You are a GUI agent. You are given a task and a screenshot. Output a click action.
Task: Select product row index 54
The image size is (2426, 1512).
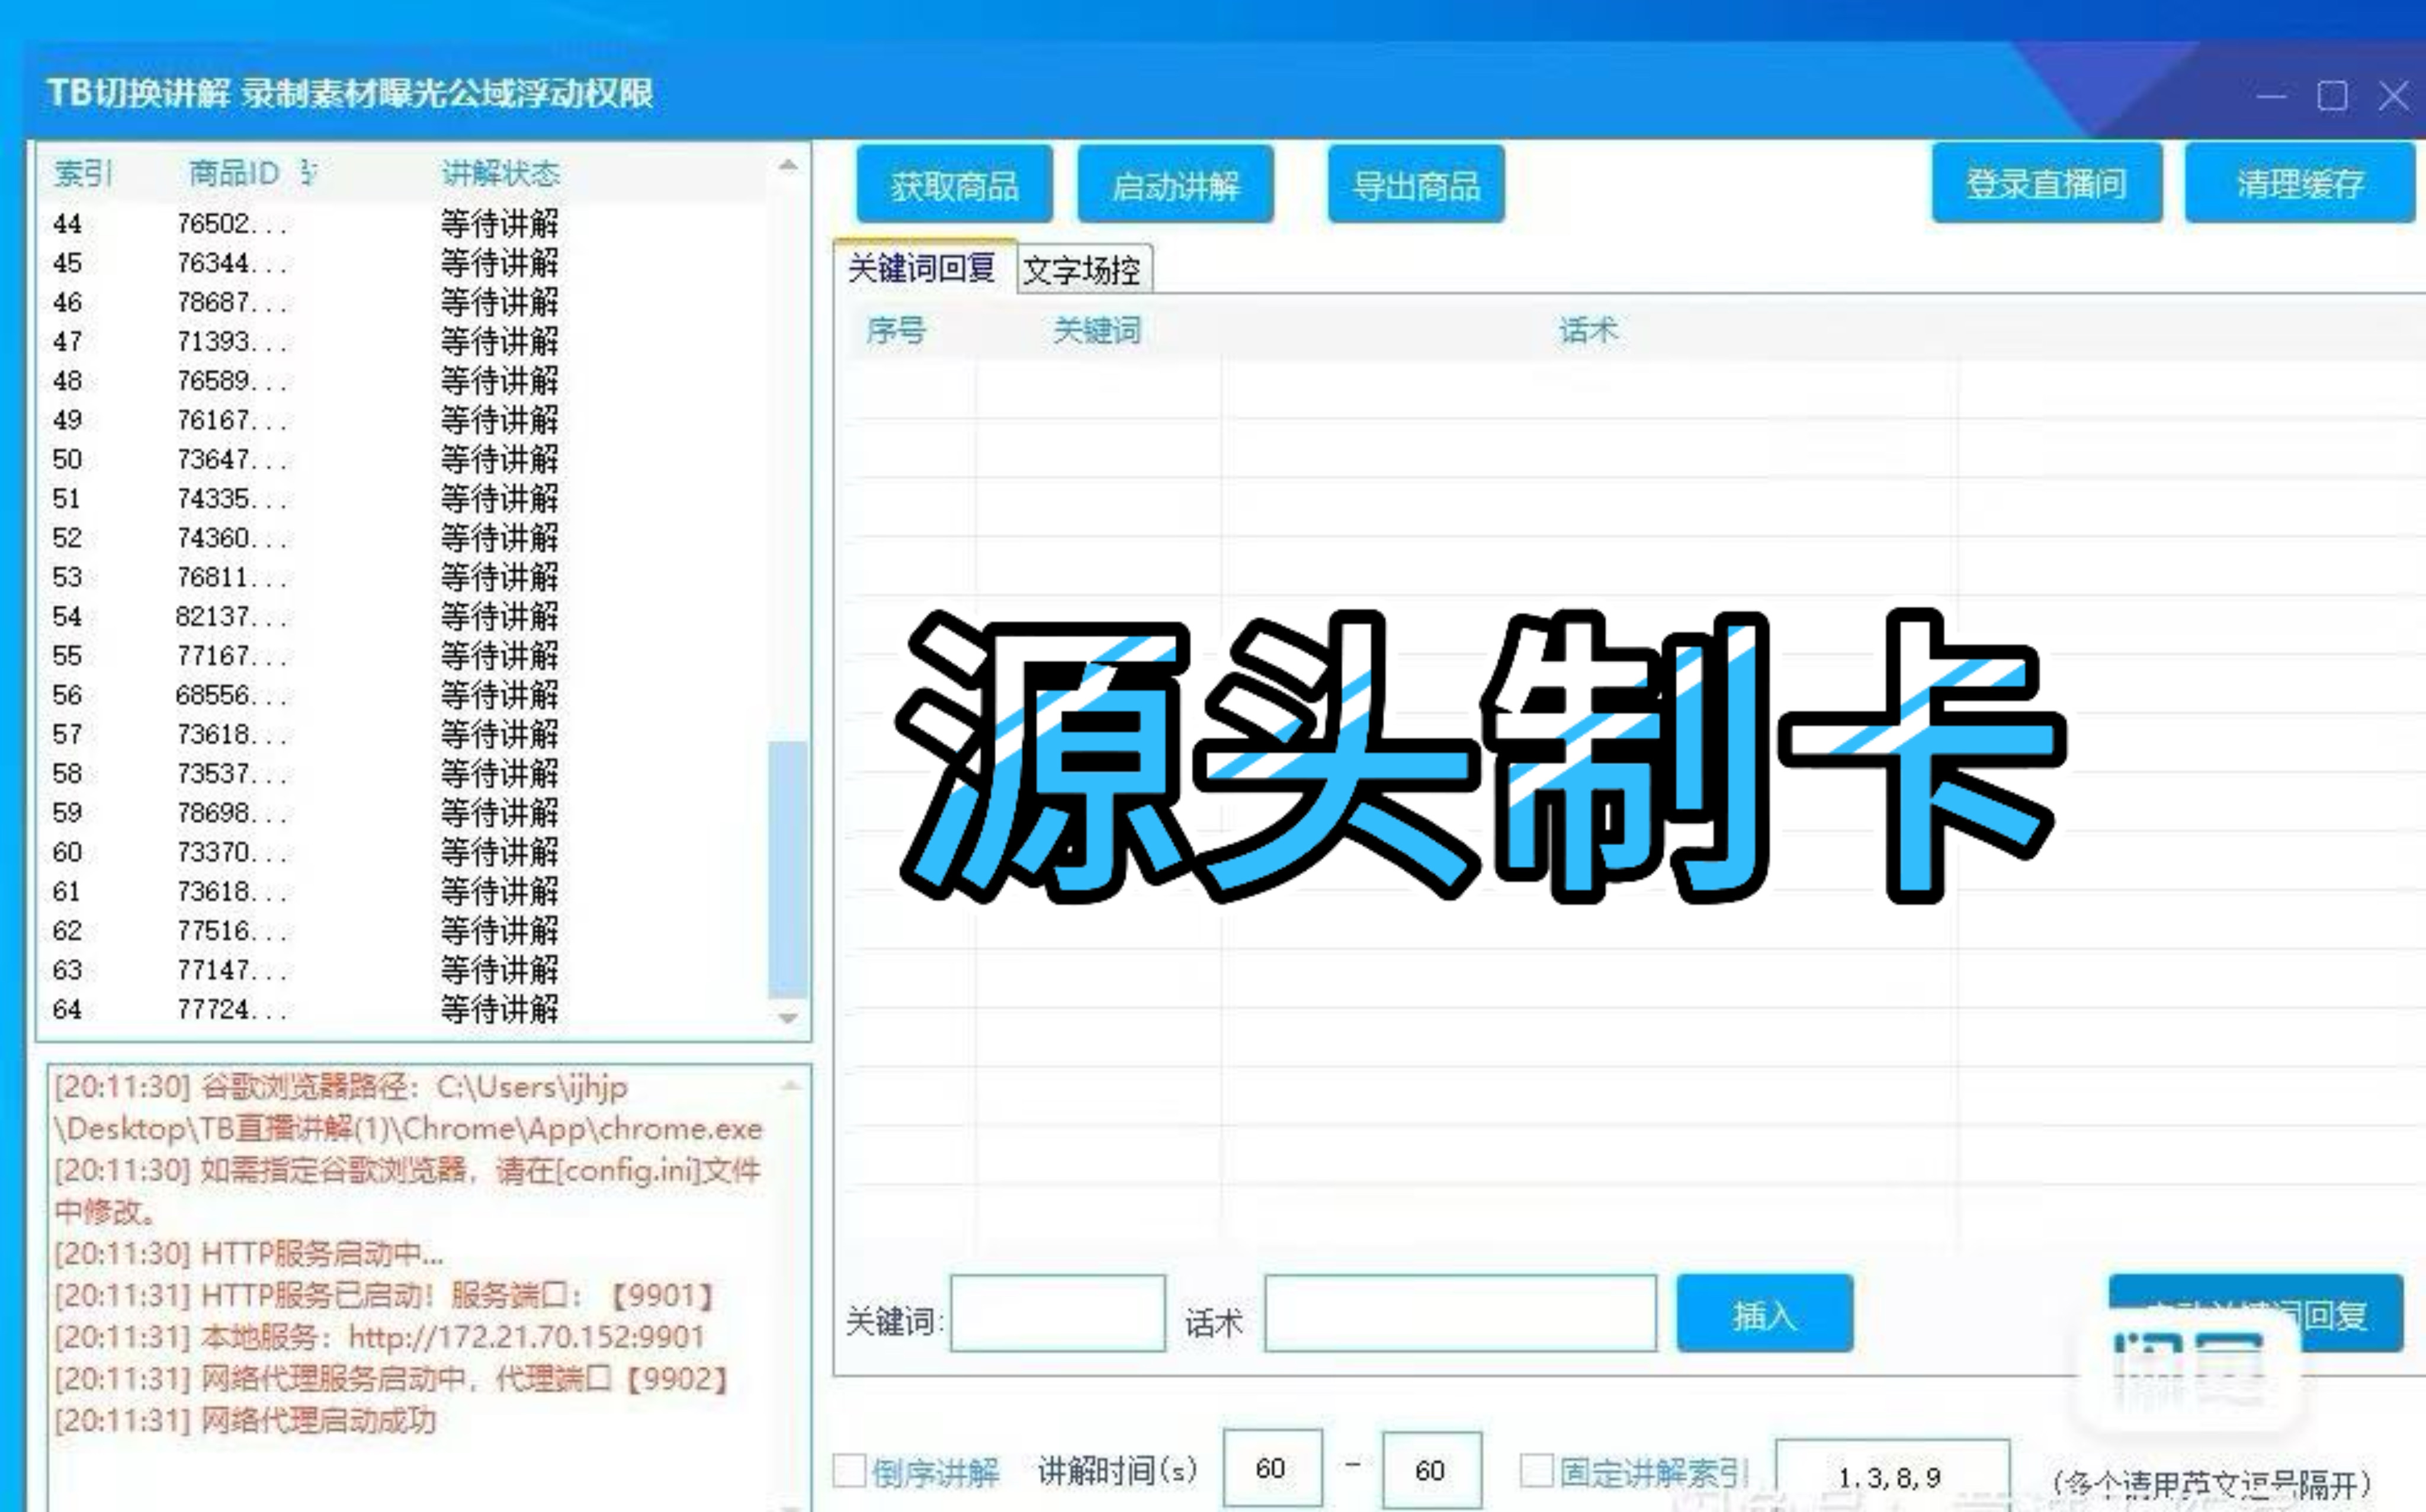67,616
